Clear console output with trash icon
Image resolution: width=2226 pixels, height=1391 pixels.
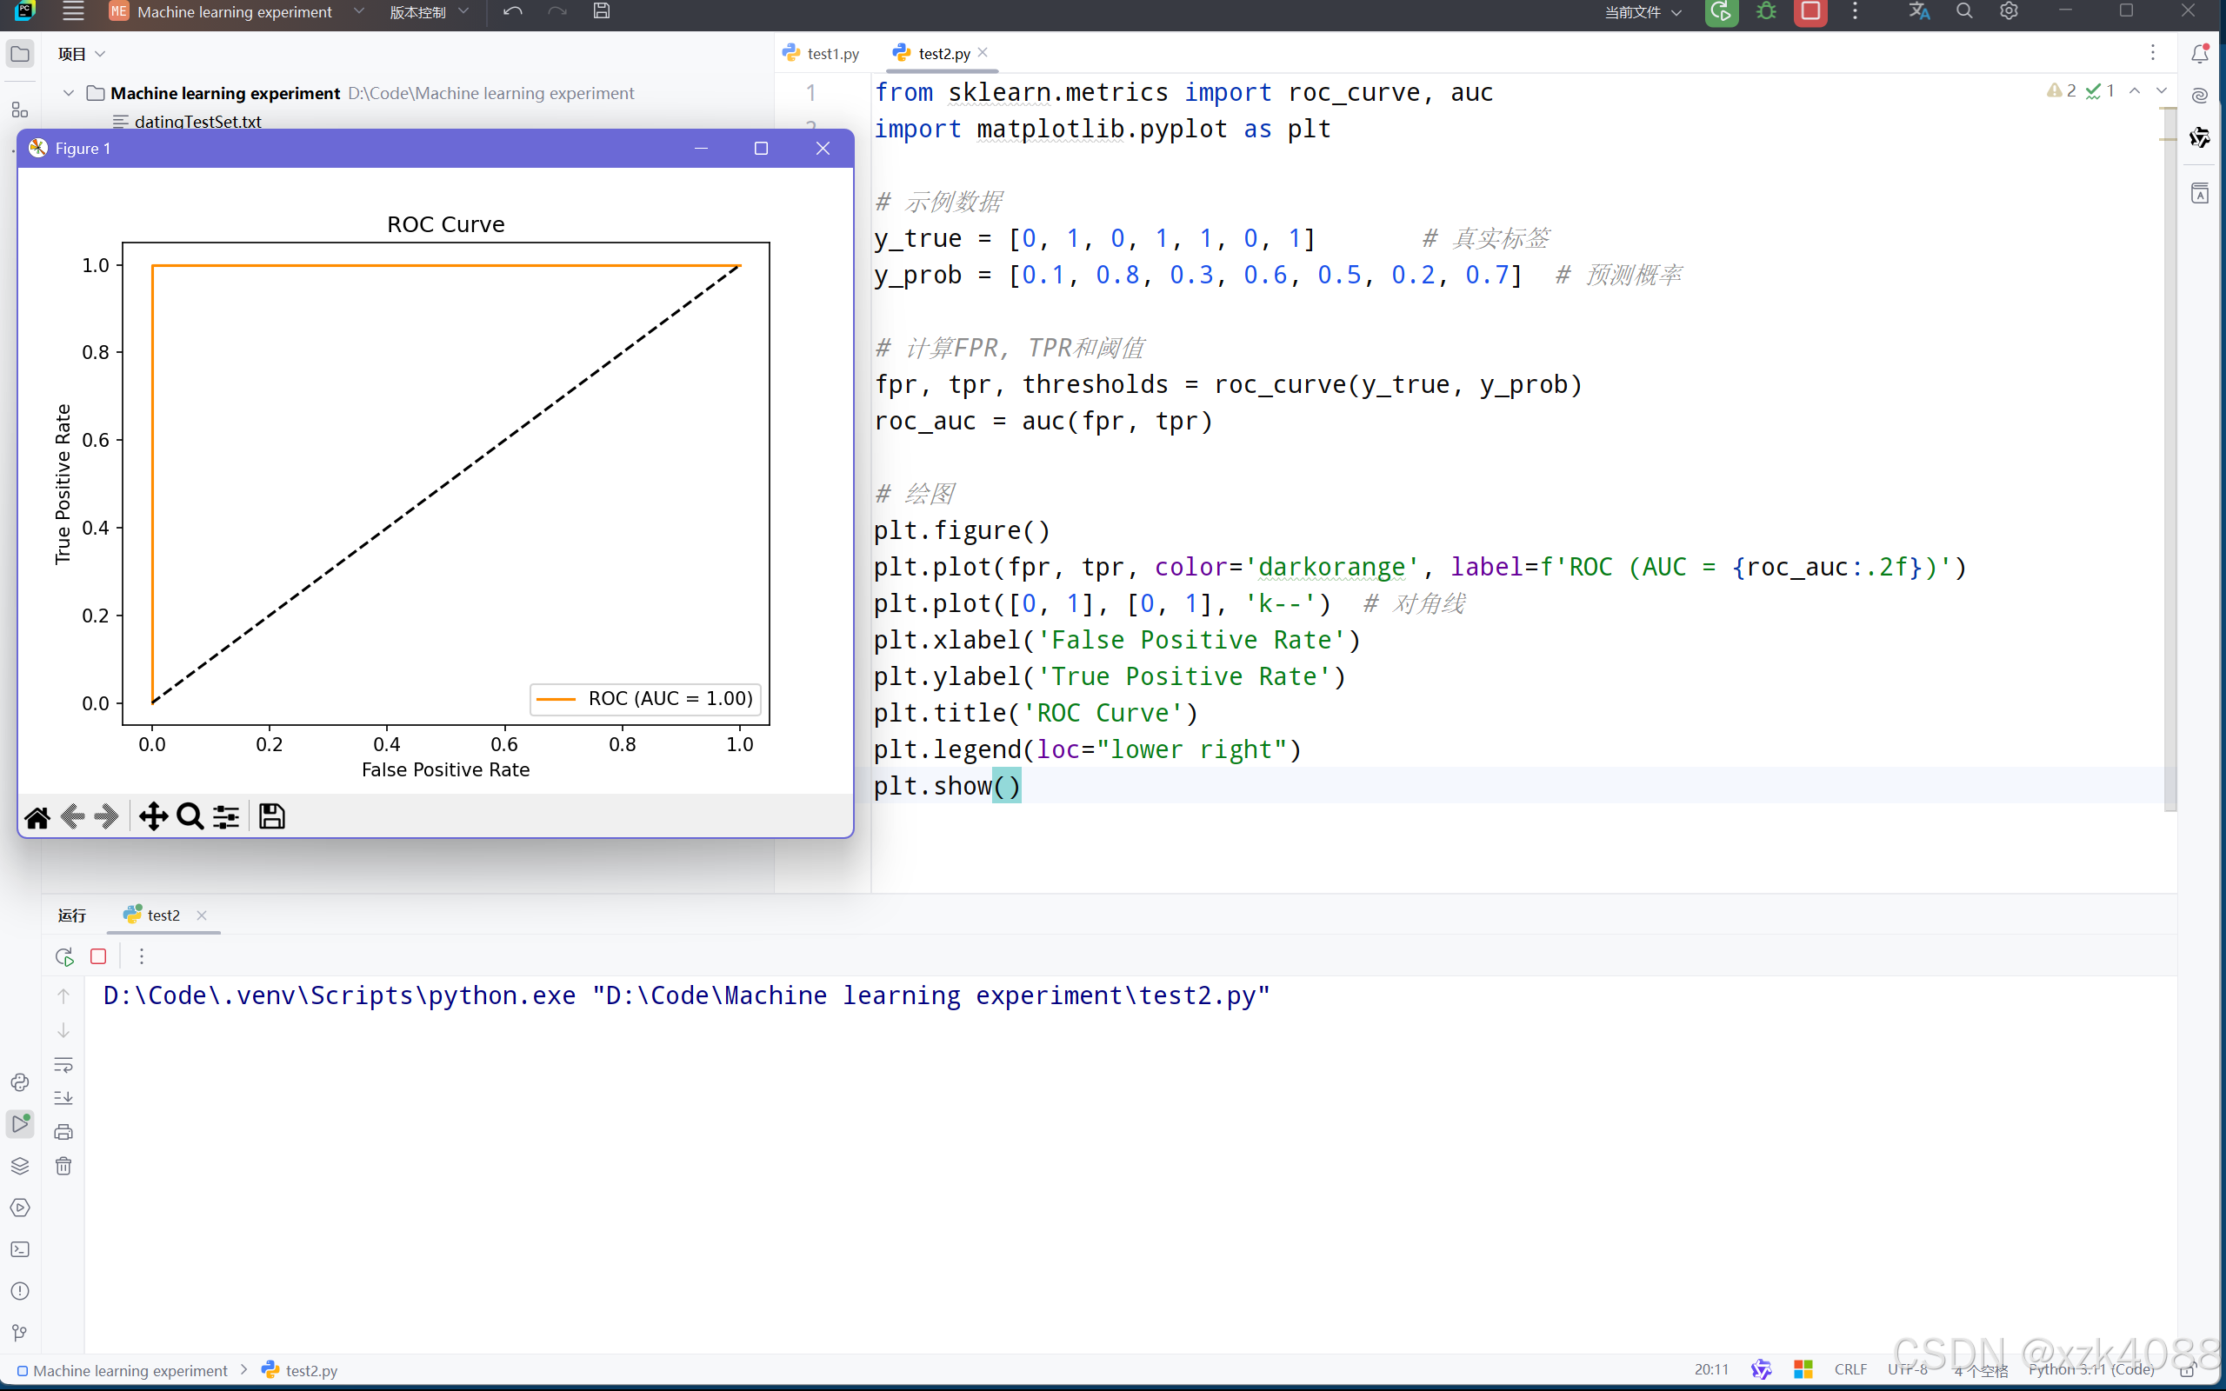point(63,1167)
